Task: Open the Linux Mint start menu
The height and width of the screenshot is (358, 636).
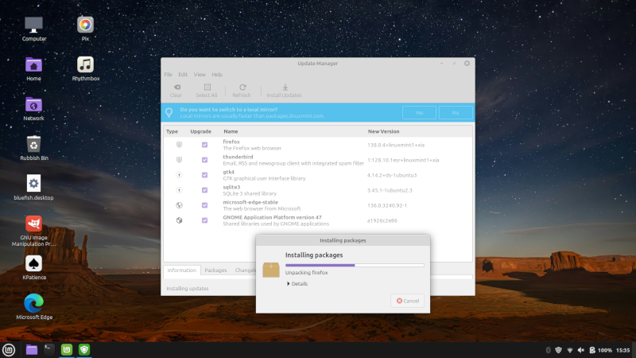Action: point(10,349)
